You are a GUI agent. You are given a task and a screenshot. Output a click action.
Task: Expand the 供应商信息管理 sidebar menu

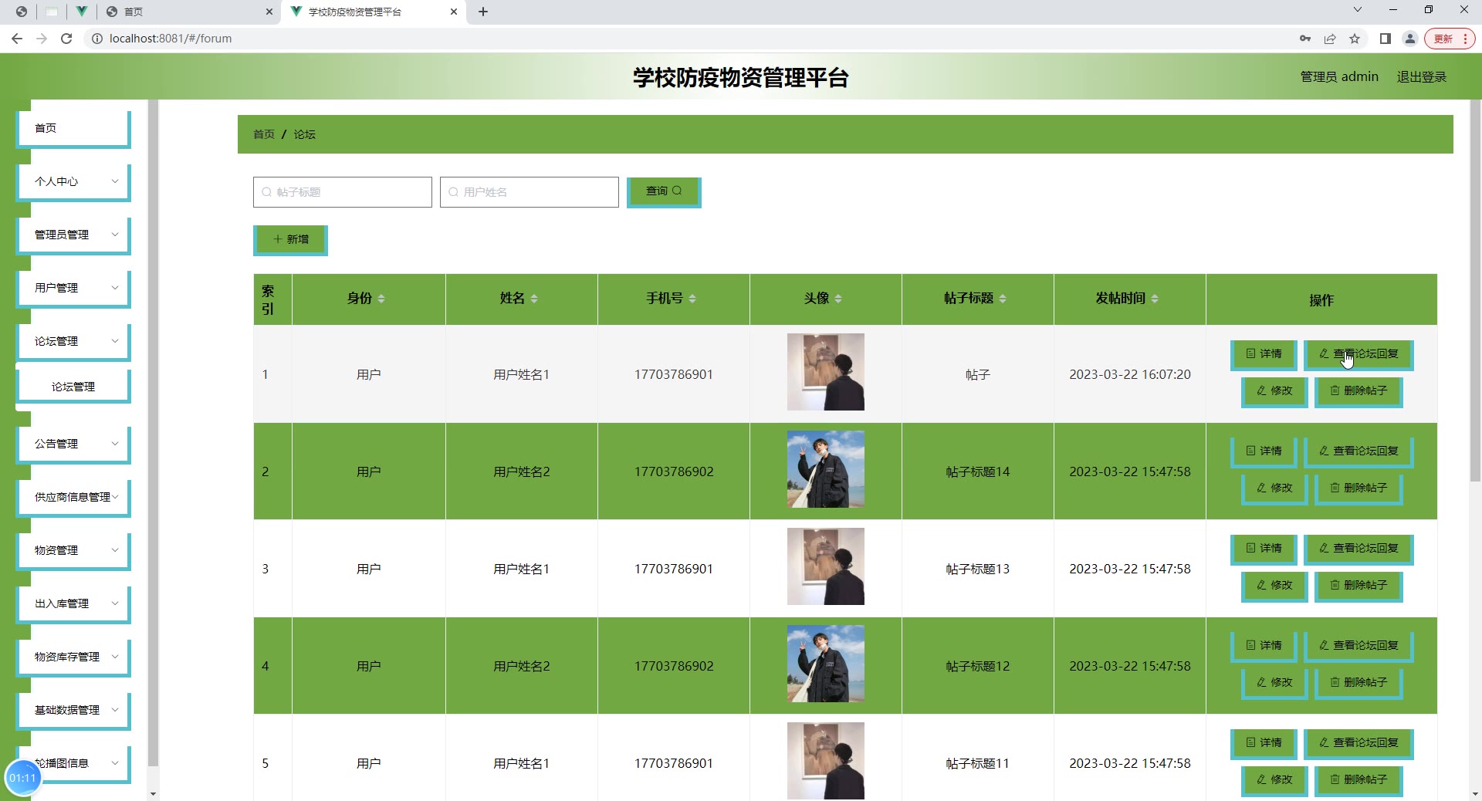click(73, 498)
